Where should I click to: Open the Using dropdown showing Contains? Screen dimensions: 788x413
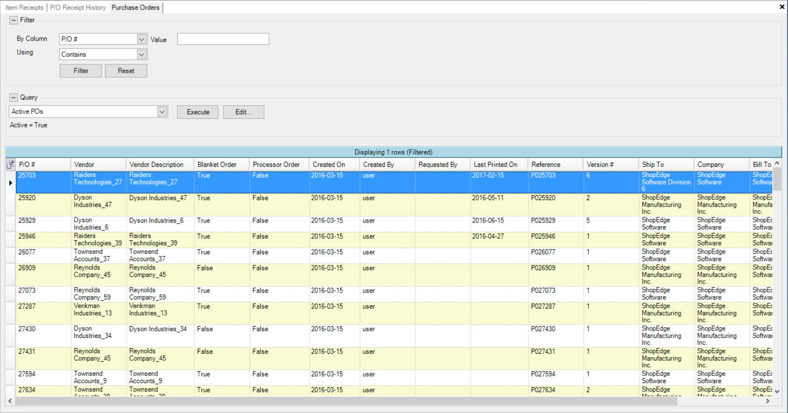pos(142,54)
